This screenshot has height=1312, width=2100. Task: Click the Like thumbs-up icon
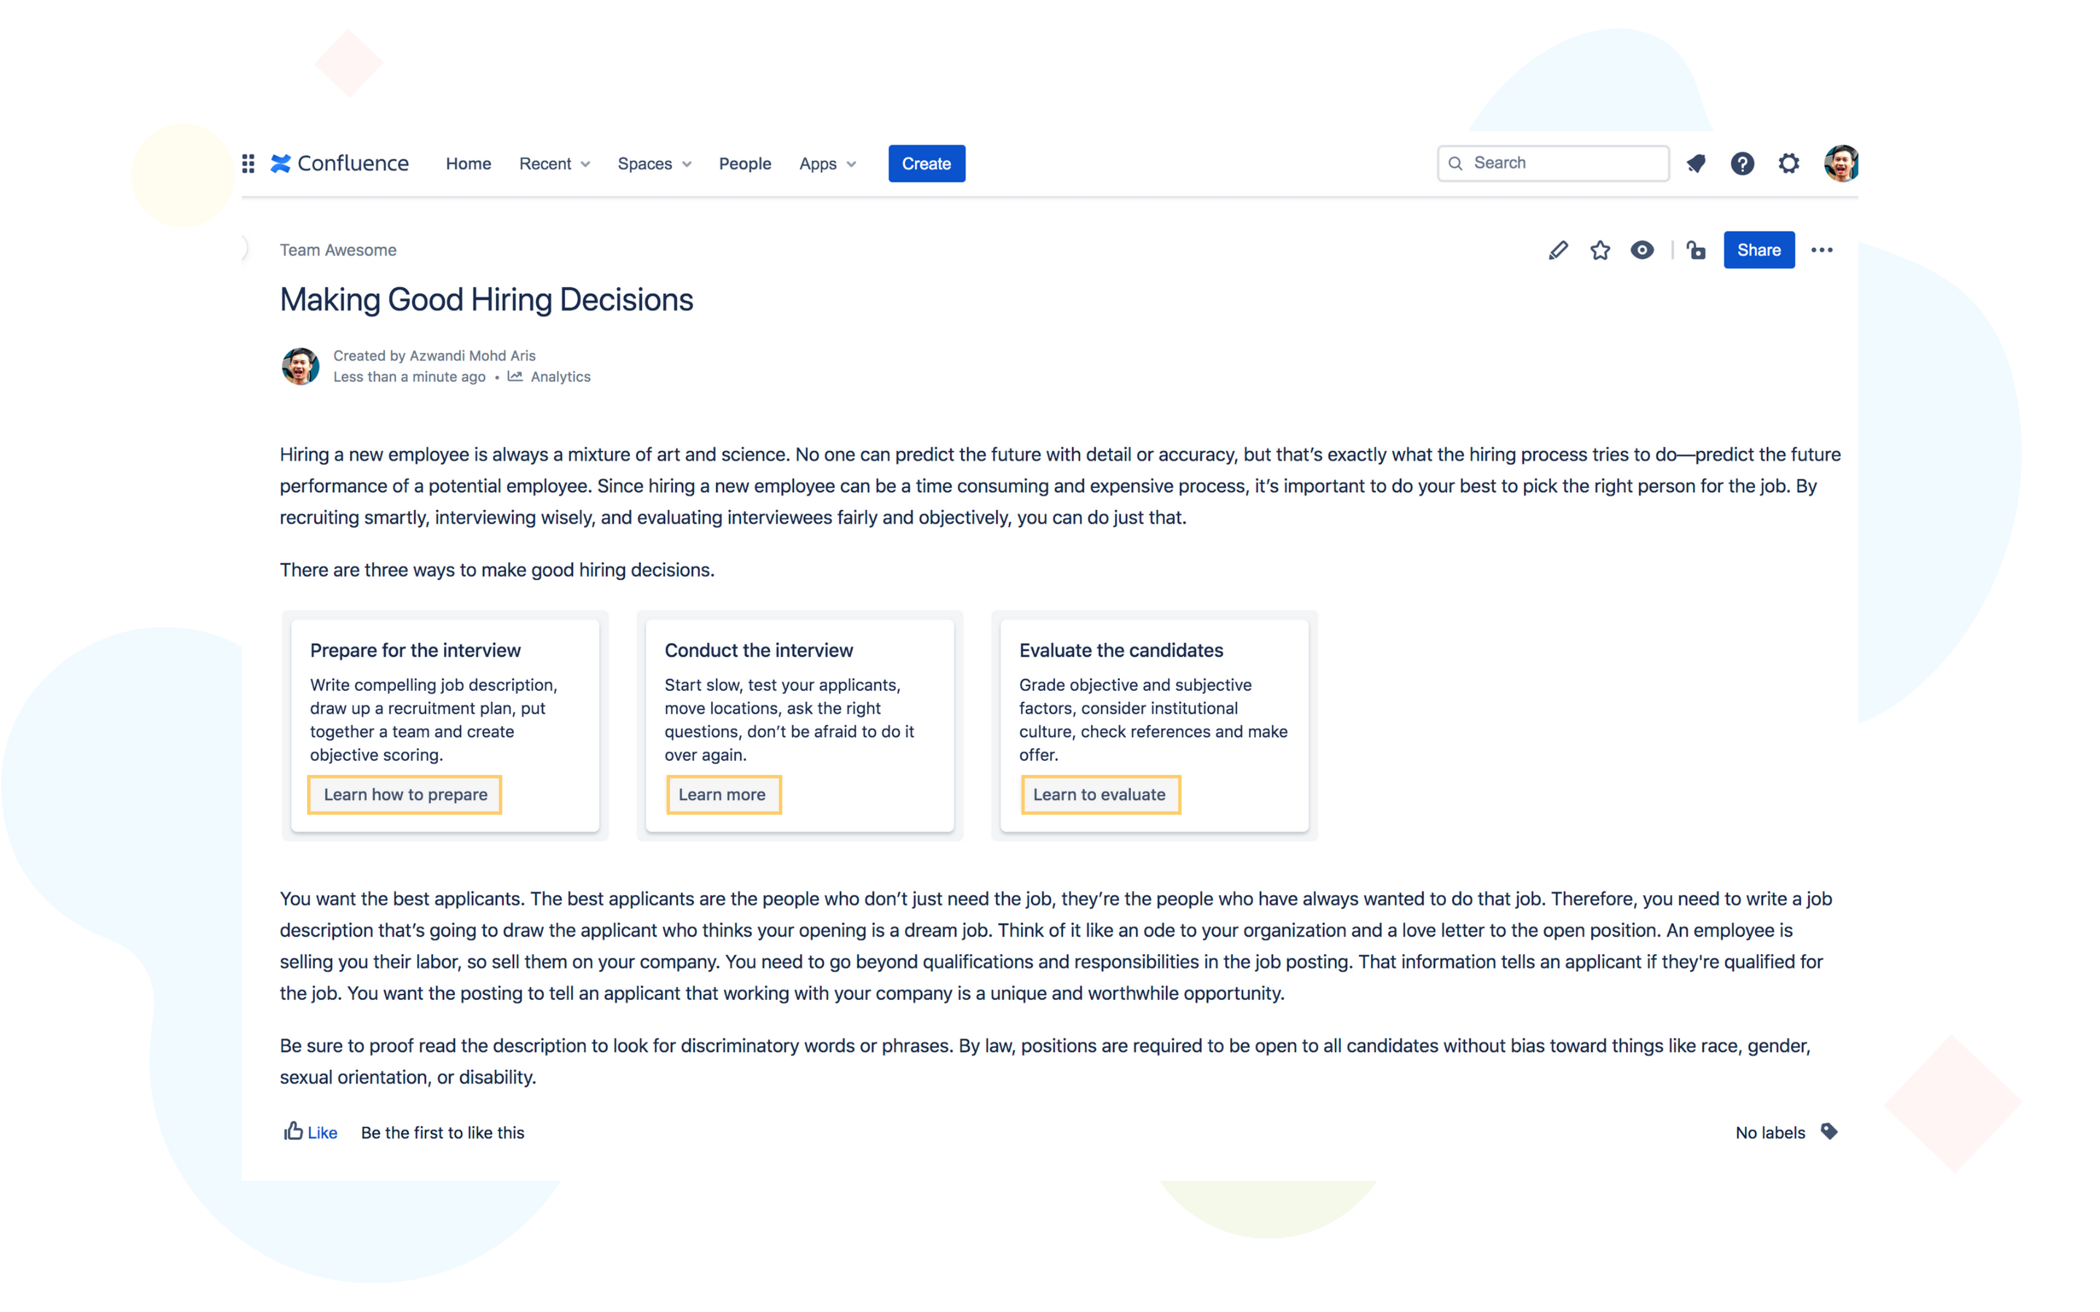click(x=293, y=1131)
